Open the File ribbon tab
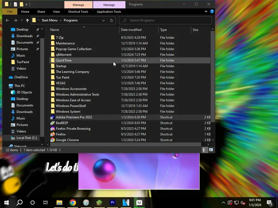 (x=10, y=12)
